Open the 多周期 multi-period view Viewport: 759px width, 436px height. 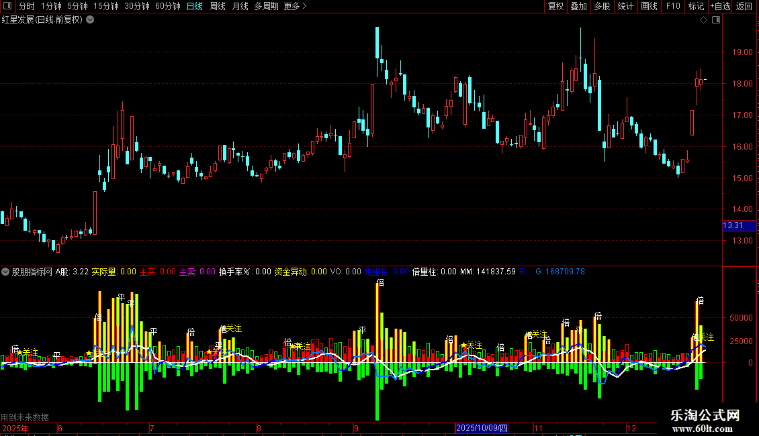tap(266, 6)
